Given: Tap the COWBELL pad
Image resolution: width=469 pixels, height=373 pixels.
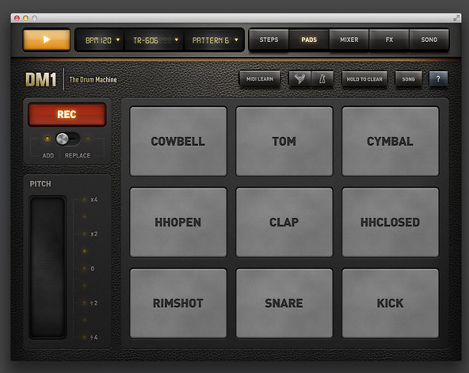Looking at the screenshot, I should pyautogui.click(x=178, y=141).
